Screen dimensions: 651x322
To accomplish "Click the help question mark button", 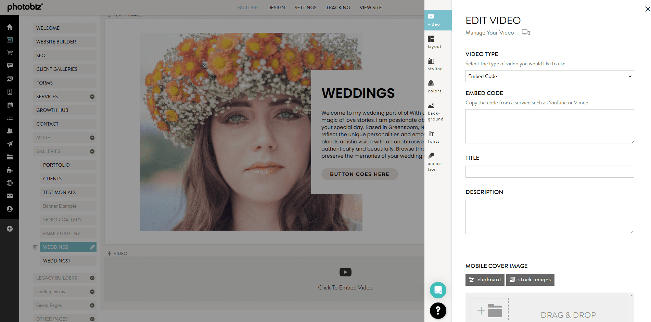I will [438, 310].
